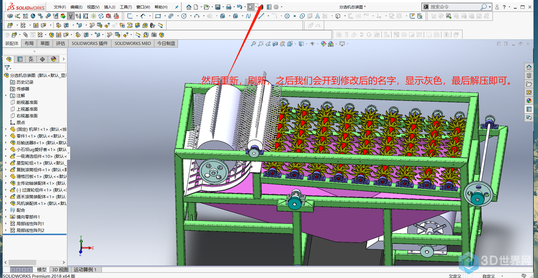Switch to the 评估 tab

tap(61, 44)
